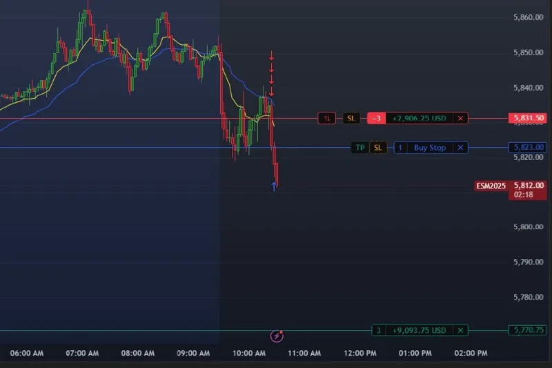Click the ESM2025 symbol label

click(491, 186)
